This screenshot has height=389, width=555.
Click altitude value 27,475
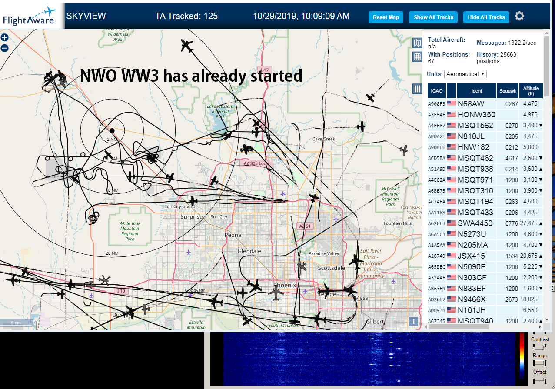528,223
